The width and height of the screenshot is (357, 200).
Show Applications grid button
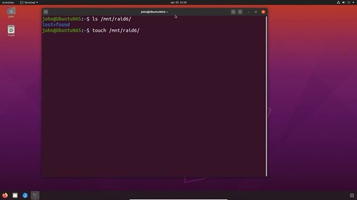point(352,195)
